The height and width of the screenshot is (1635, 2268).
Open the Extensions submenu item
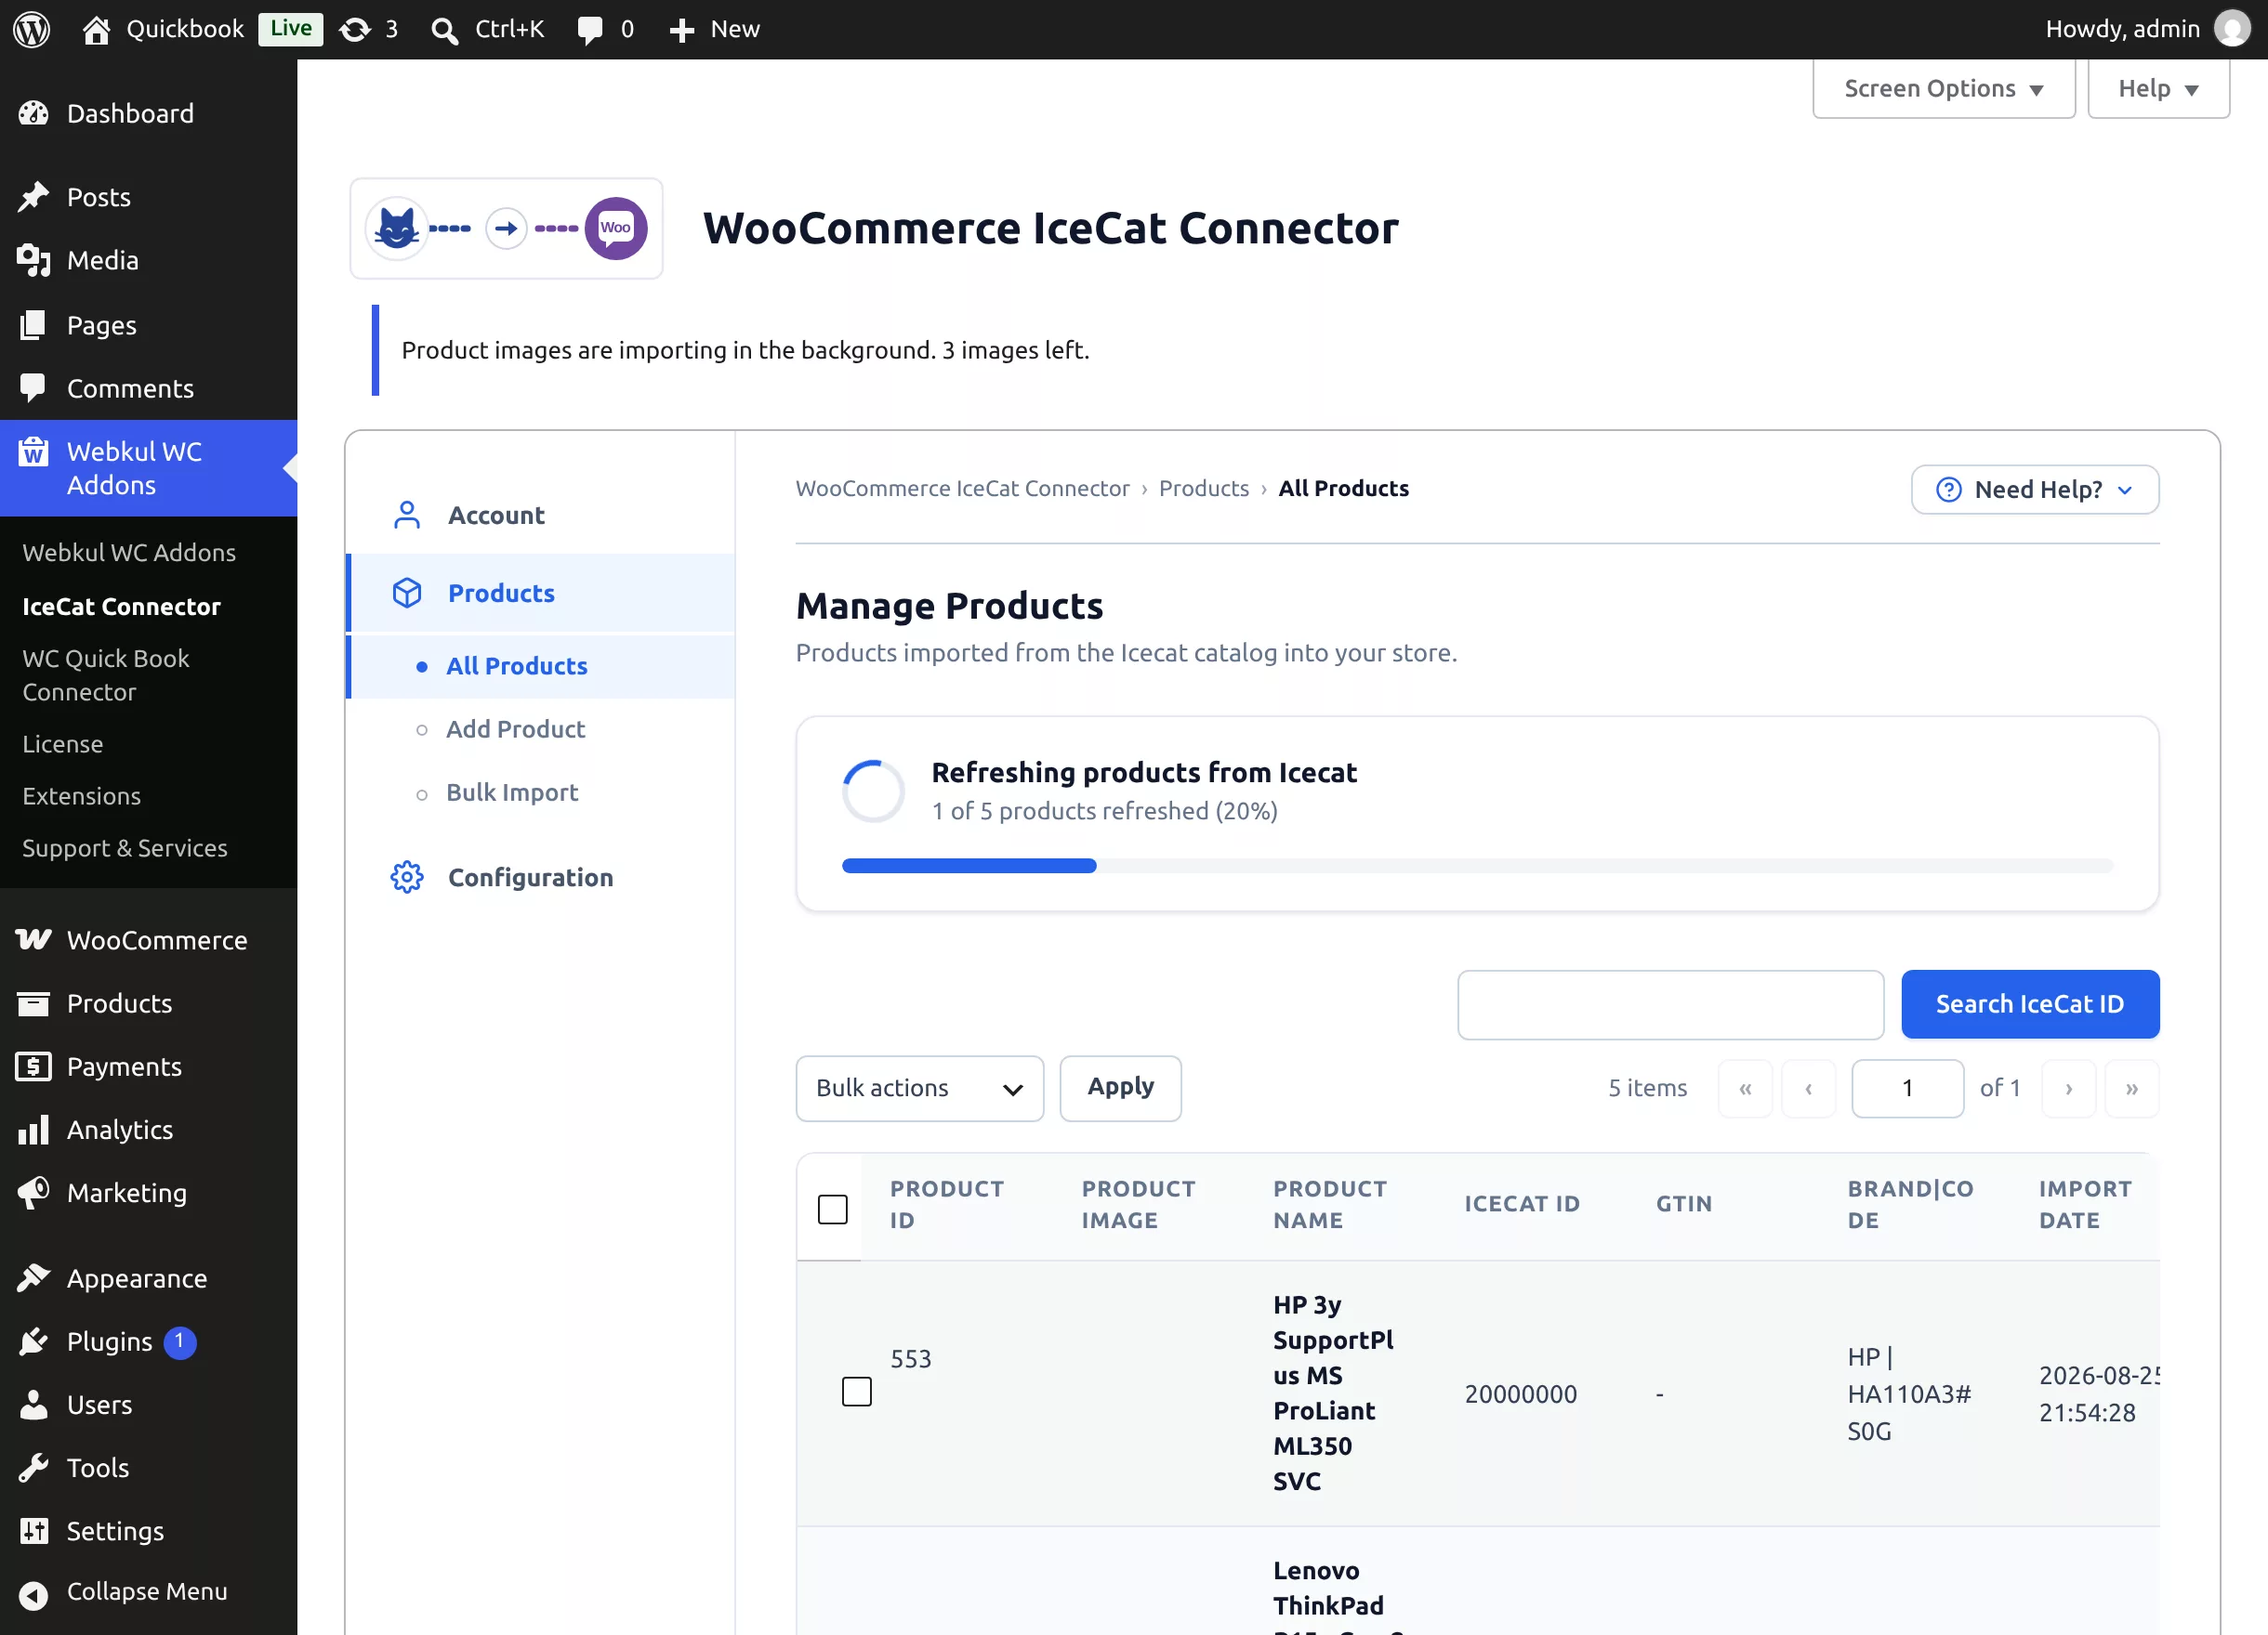click(81, 795)
